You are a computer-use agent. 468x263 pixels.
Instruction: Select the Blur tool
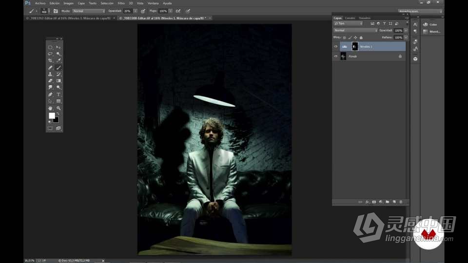pyautogui.click(x=50, y=87)
